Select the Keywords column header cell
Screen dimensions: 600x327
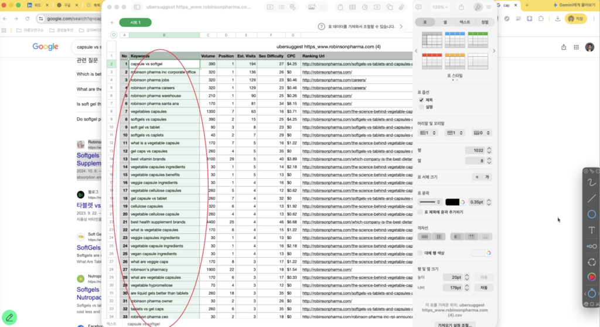coord(164,56)
